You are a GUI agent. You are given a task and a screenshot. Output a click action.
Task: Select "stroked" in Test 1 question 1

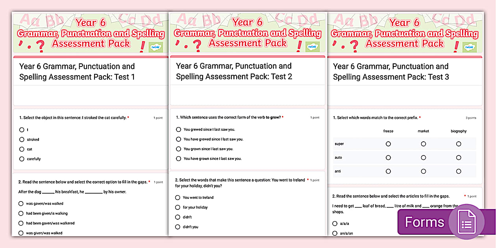pyautogui.click(x=22, y=139)
